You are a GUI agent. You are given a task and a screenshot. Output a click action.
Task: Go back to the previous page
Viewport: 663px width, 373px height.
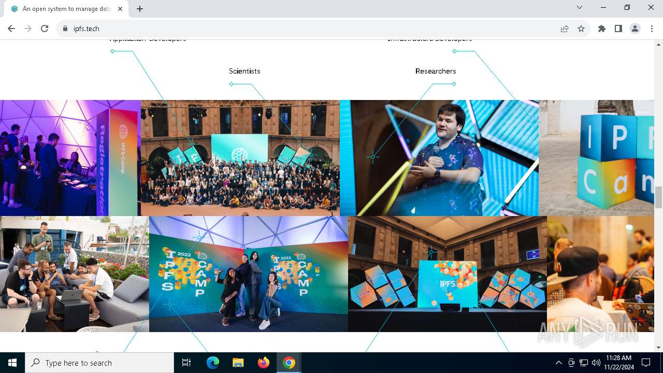point(11,28)
